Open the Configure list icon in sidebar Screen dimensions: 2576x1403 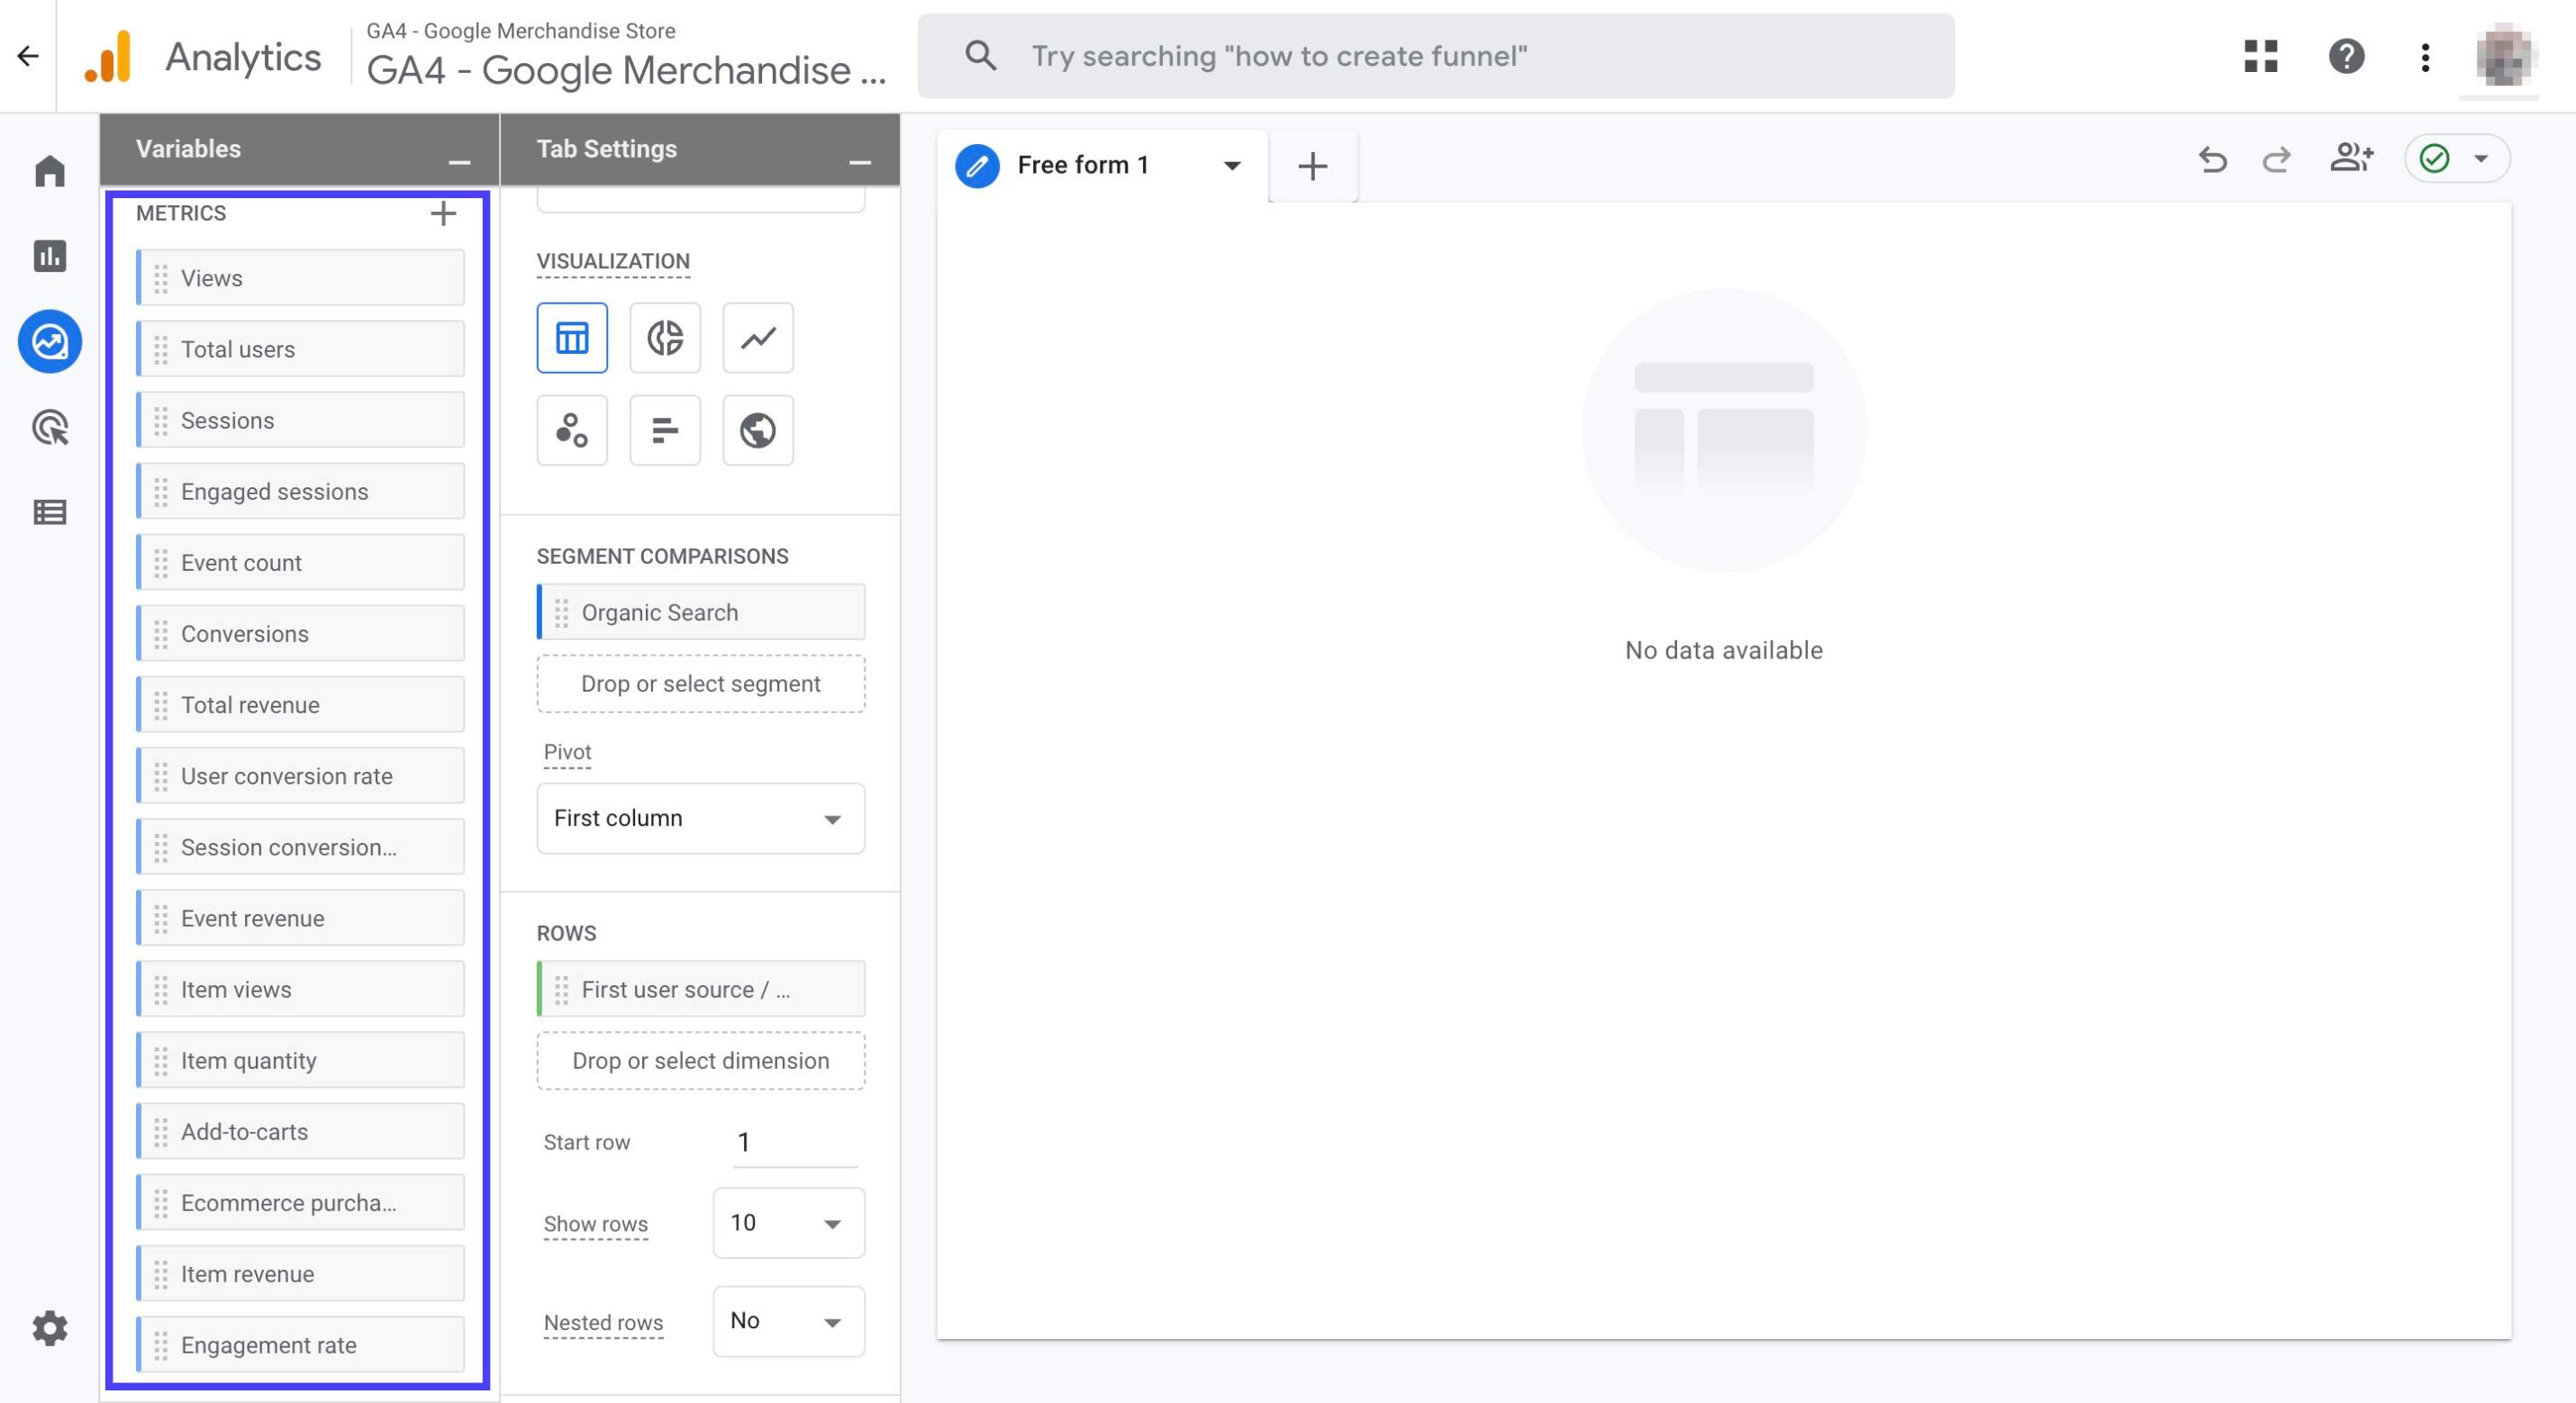tap(50, 513)
